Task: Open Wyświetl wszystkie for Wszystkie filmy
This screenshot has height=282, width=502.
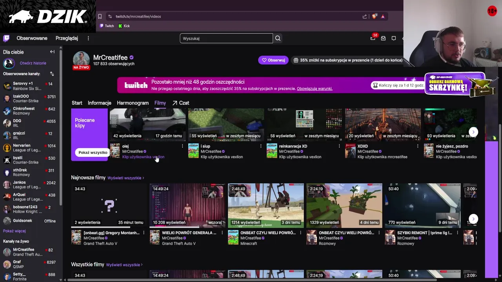Action: coord(124,265)
